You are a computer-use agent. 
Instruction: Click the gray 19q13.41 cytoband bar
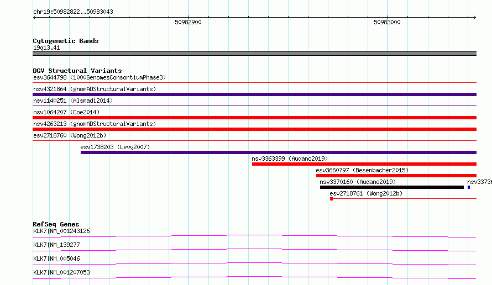254,54
